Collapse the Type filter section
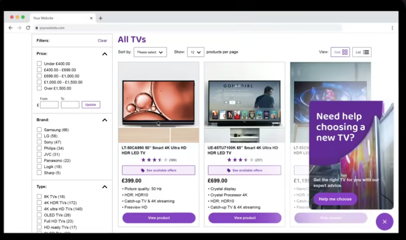Image resolution: width=406 pixels, height=240 pixels. pos(105,187)
